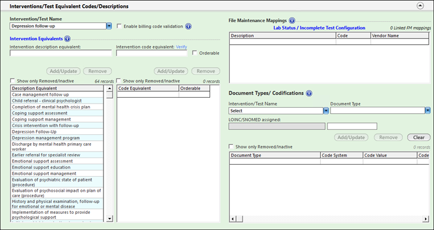The width and height of the screenshot is (434, 230).
Task: Click Description header in File Maintenance table
Action: coord(283,36)
